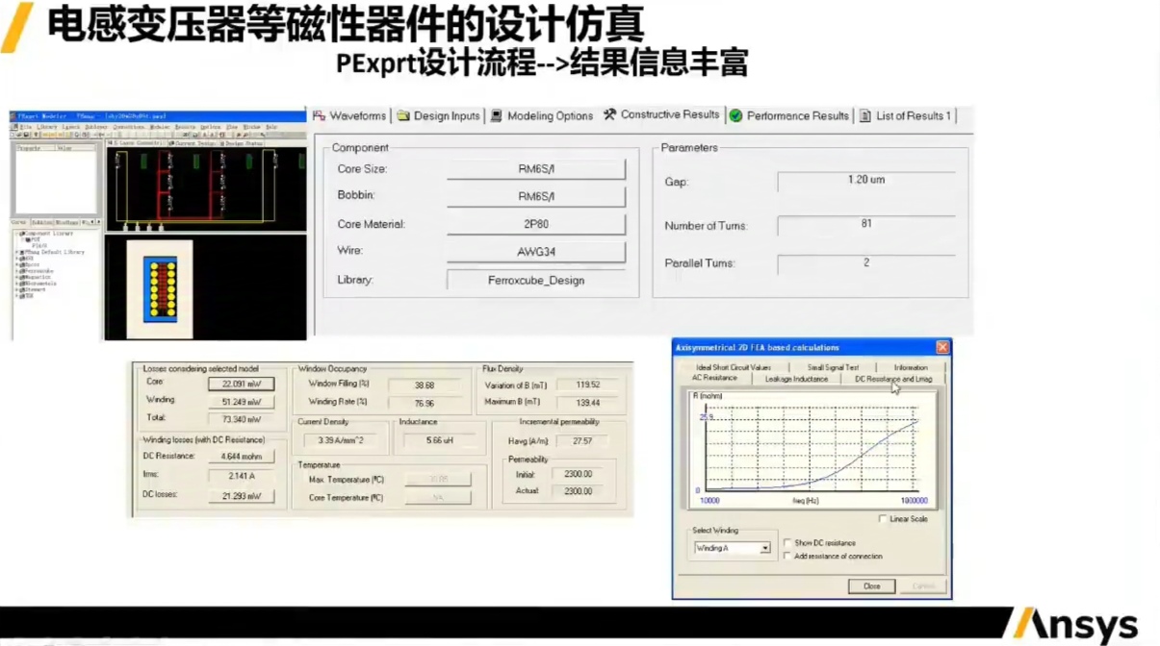Collapse the Component Library tree node

(x=16, y=233)
